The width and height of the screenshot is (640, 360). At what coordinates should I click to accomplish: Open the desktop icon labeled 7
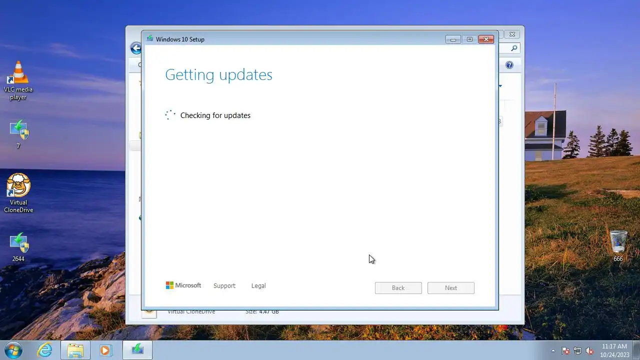19,134
